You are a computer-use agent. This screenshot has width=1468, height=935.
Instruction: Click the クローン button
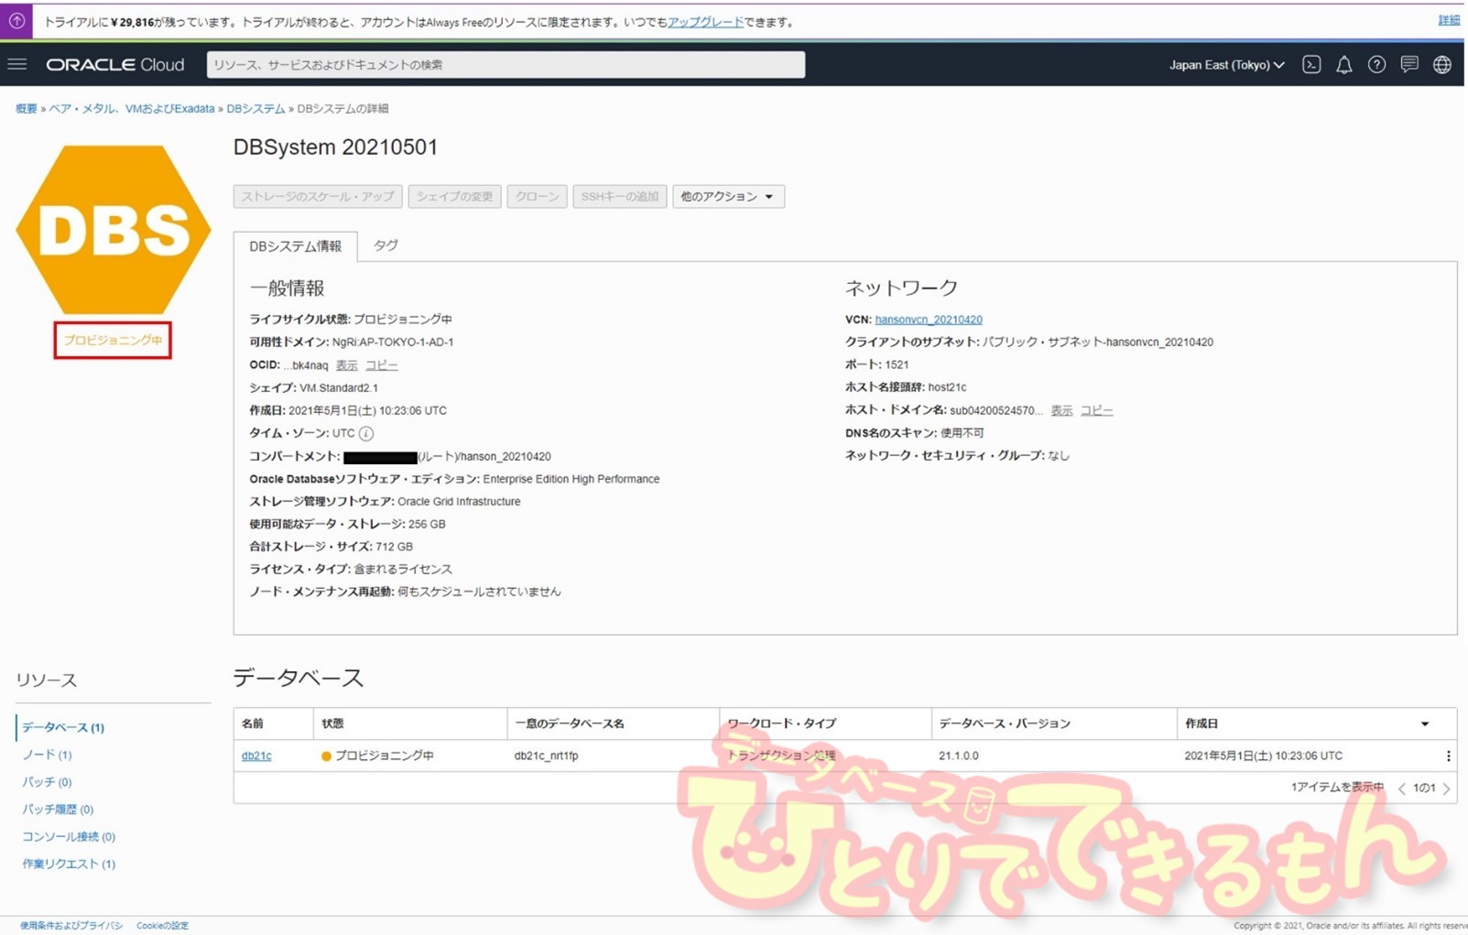(x=537, y=196)
